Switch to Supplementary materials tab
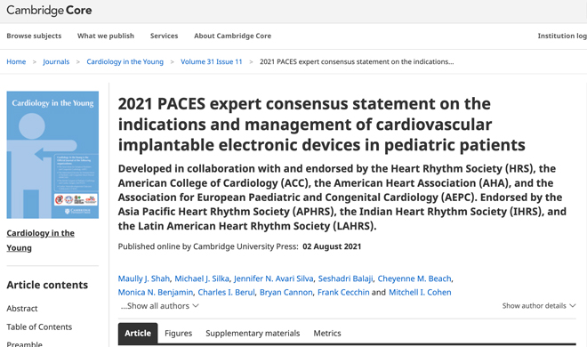The height and width of the screenshot is (347, 587). [x=253, y=333]
